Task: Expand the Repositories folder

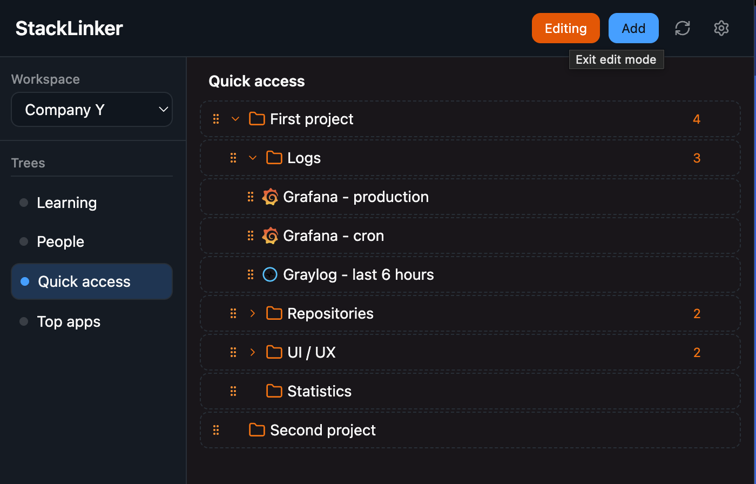Action: [x=252, y=313]
